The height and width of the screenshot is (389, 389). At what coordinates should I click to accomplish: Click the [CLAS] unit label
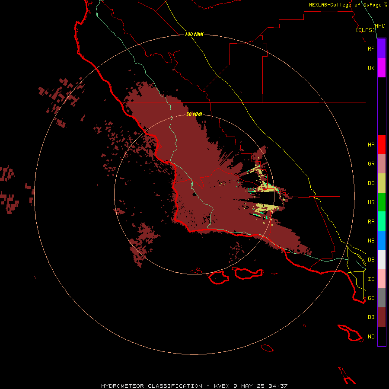(x=365, y=30)
